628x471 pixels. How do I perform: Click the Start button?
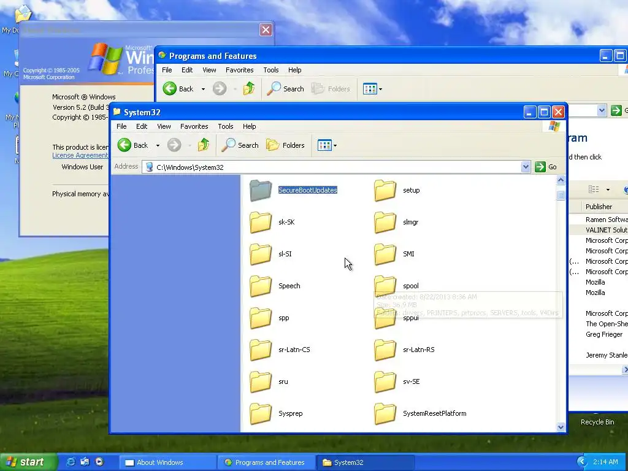[x=28, y=462]
